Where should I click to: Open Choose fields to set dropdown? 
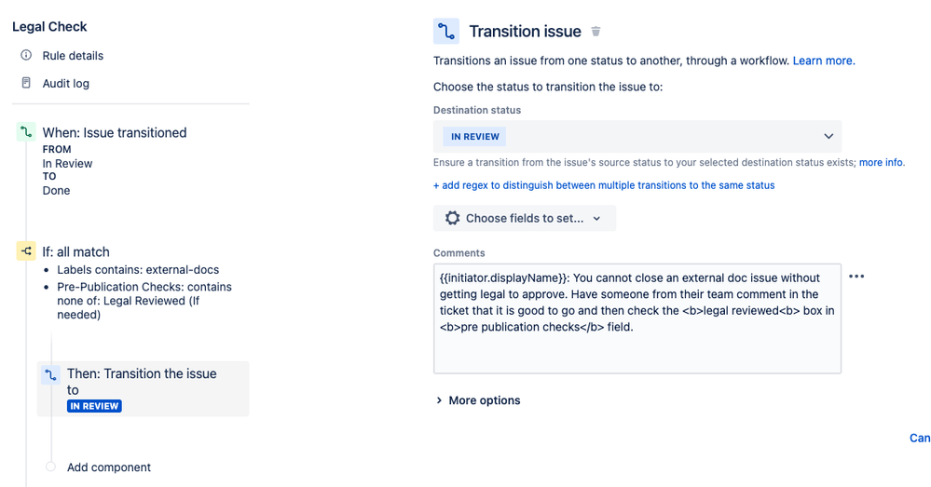[525, 218]
